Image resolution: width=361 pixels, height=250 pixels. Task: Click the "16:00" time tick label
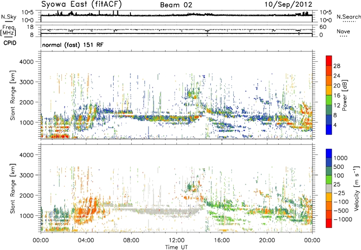coord(222,241)
